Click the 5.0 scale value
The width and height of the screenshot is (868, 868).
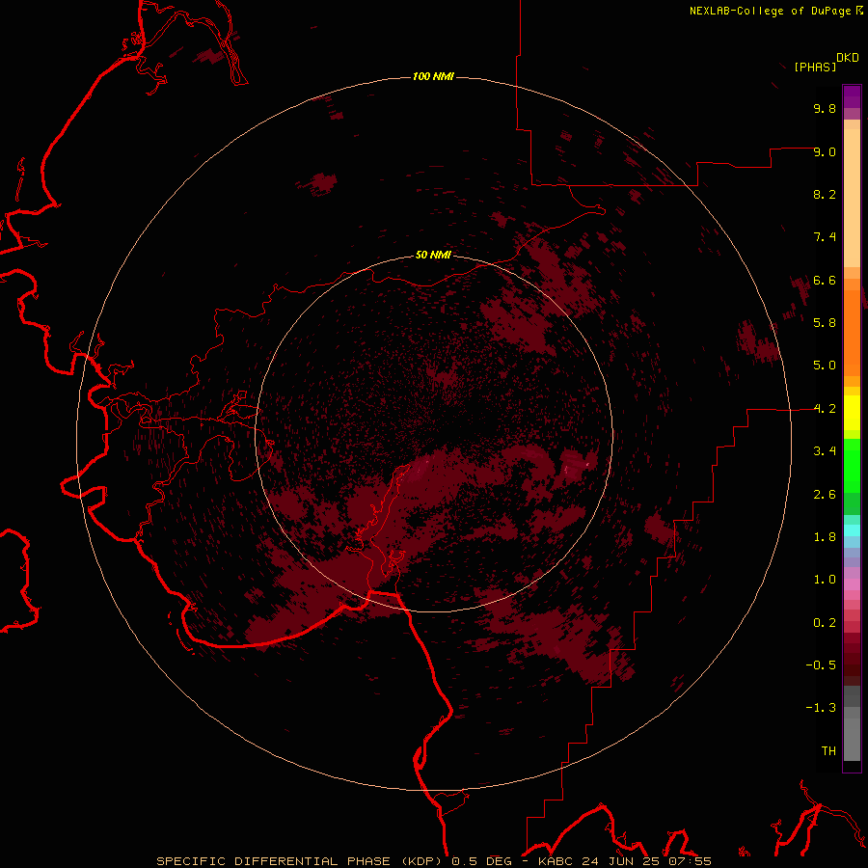point(825,366)
